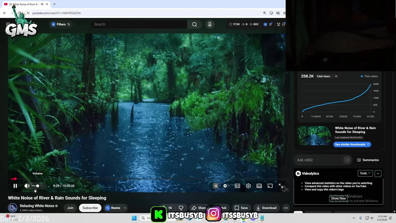The height and width of the screenshot is (223, 396).
Task: Submit the Ask vidIQ arrow button
Action: [x=348, y=160]
